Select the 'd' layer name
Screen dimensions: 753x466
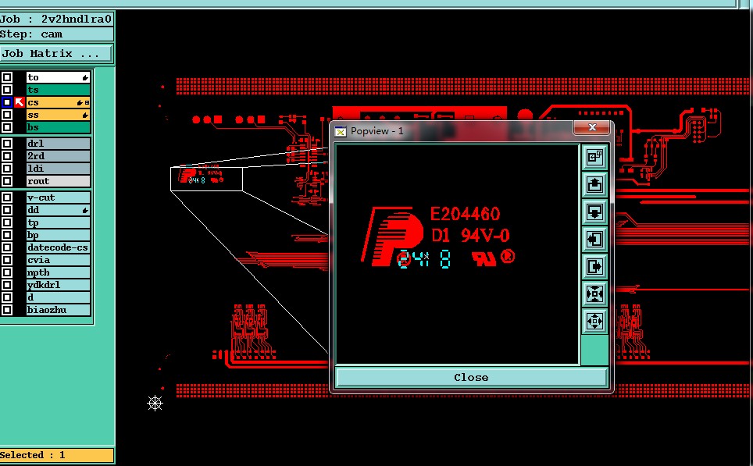(58, 297)
